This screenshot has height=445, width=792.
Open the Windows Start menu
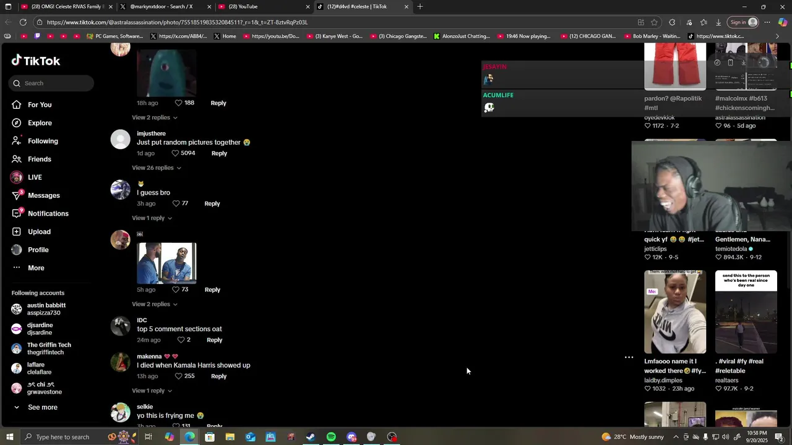[9, 437]
